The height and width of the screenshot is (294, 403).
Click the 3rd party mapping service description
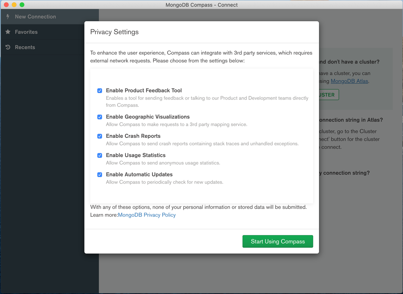(177, 124)
